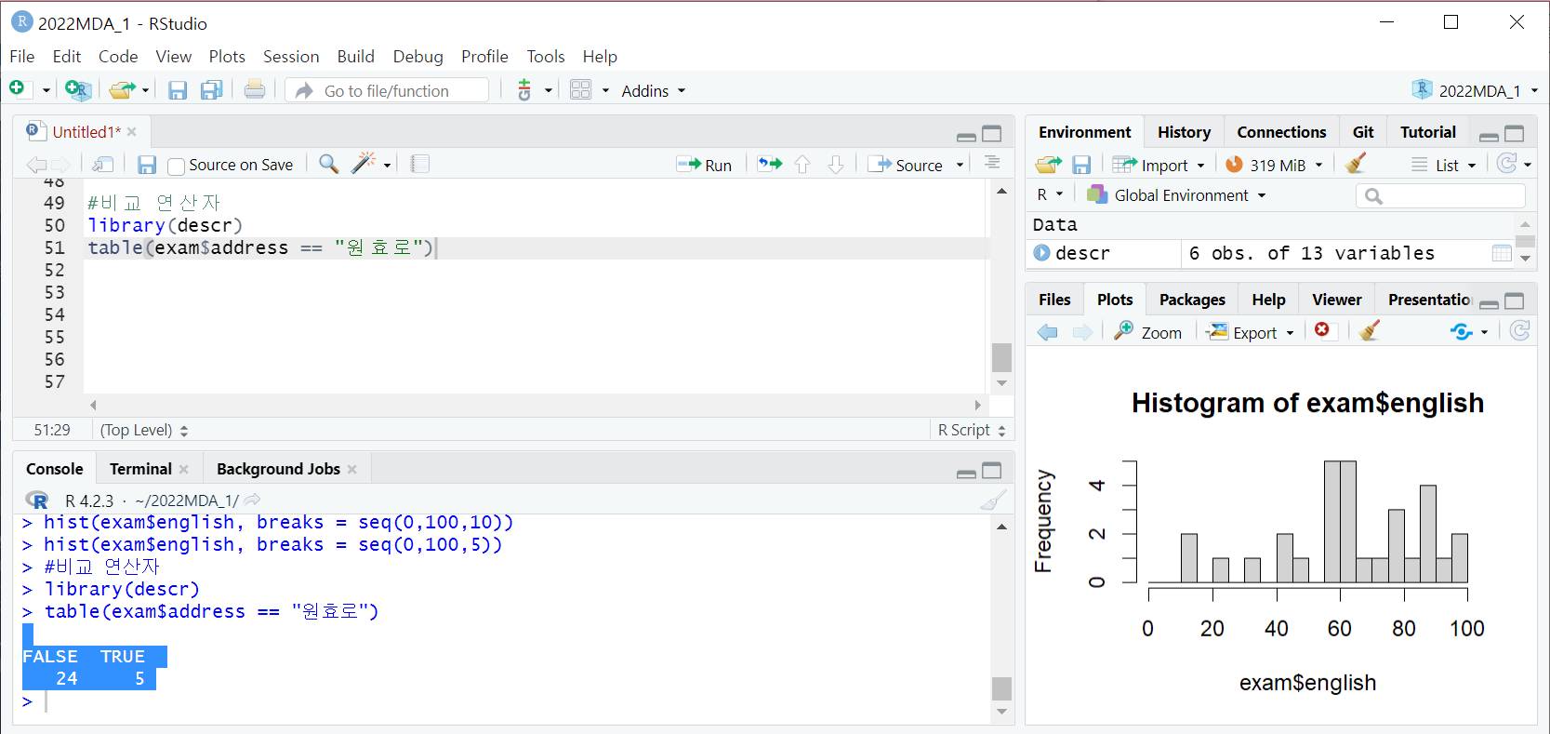Change R Script file type selector
The width and height of the screenshot is (1550, 734).
[972, 430]
